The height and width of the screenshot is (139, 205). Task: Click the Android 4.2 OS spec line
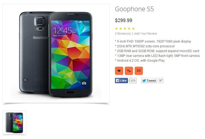coord(140,61)
